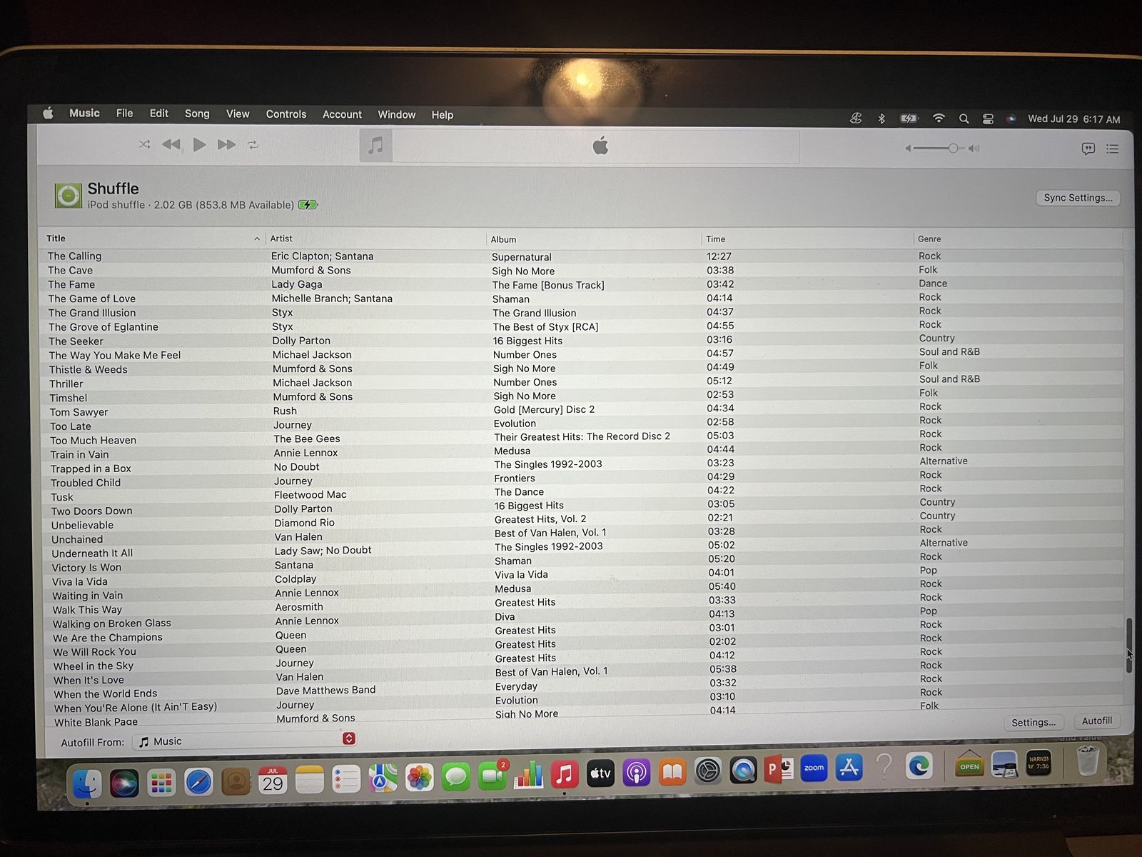Toggle shuffle playback mode

pyautogui.click(x=144, y=144)
